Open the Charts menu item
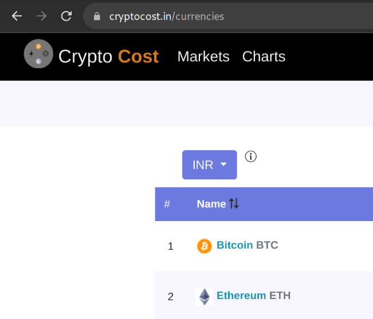373x319 pixels. [x=264, y=57]
